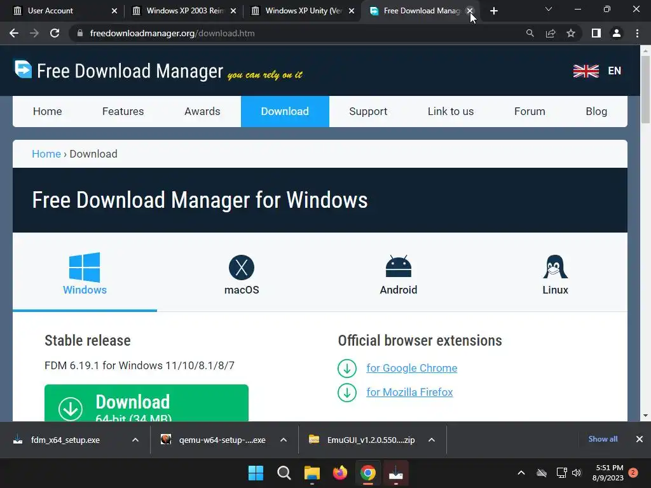Screen dimensions: 651x488
Task: Open a new browser tab
Action: (x=493, y=11)
